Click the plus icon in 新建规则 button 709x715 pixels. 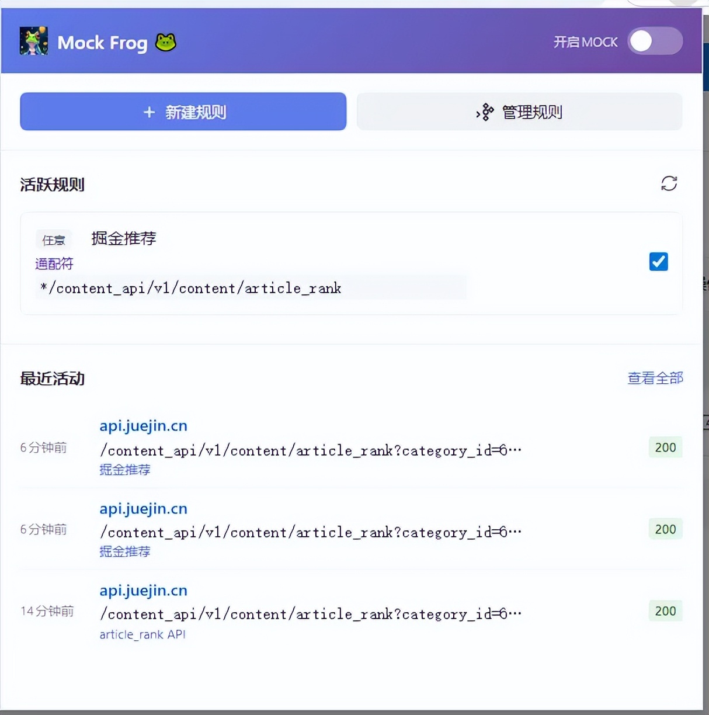150,112
